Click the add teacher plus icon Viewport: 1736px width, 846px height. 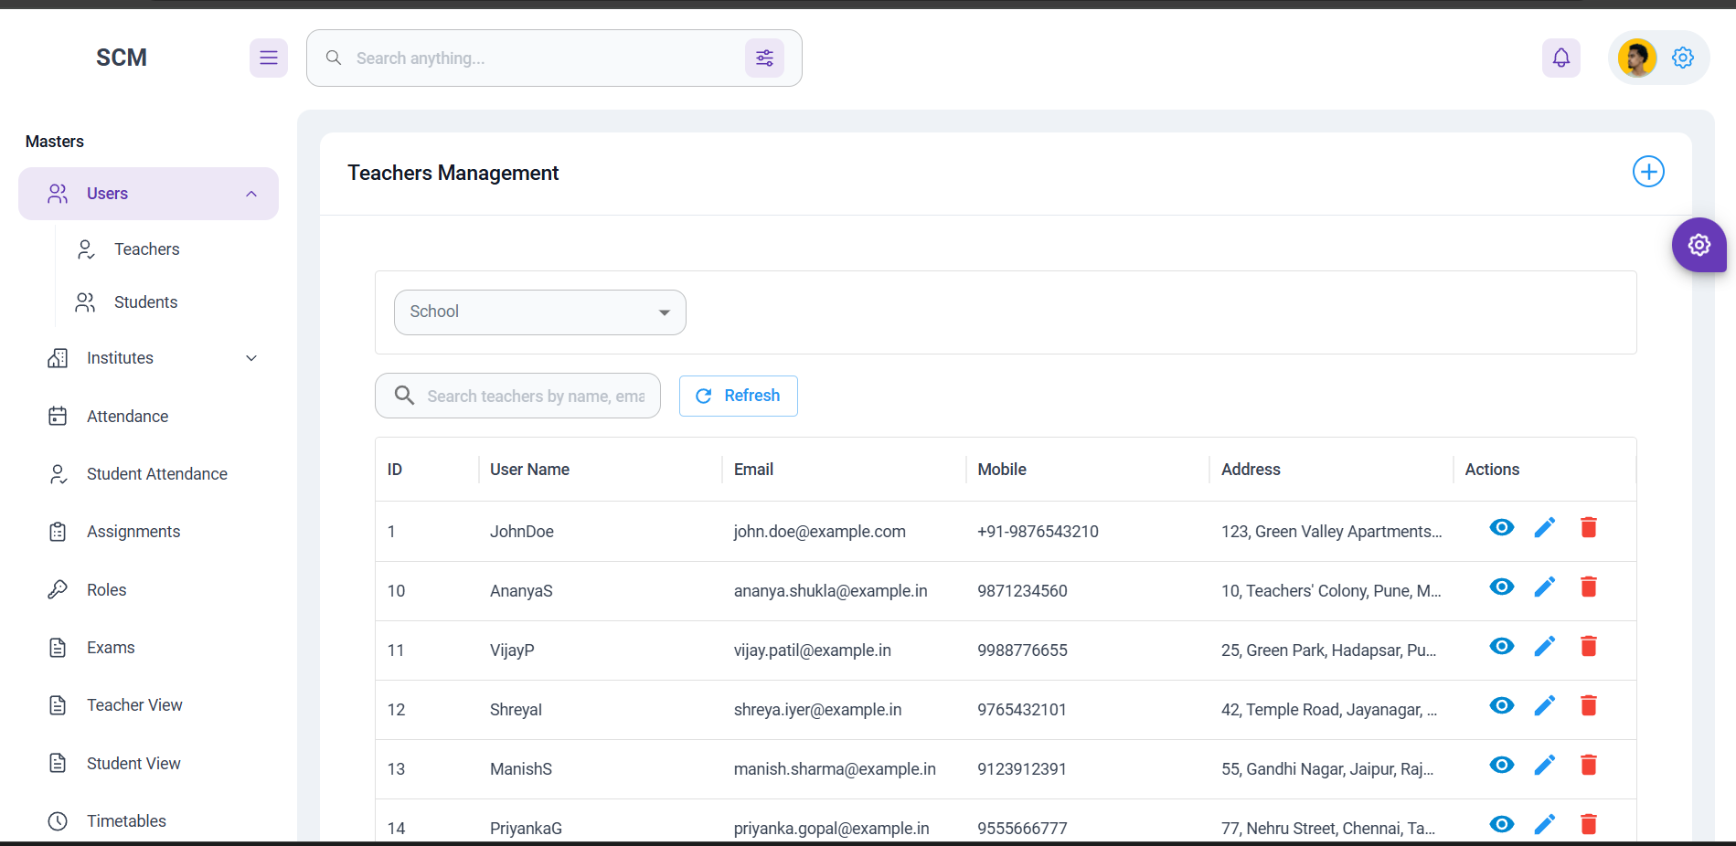(1647, 172)
